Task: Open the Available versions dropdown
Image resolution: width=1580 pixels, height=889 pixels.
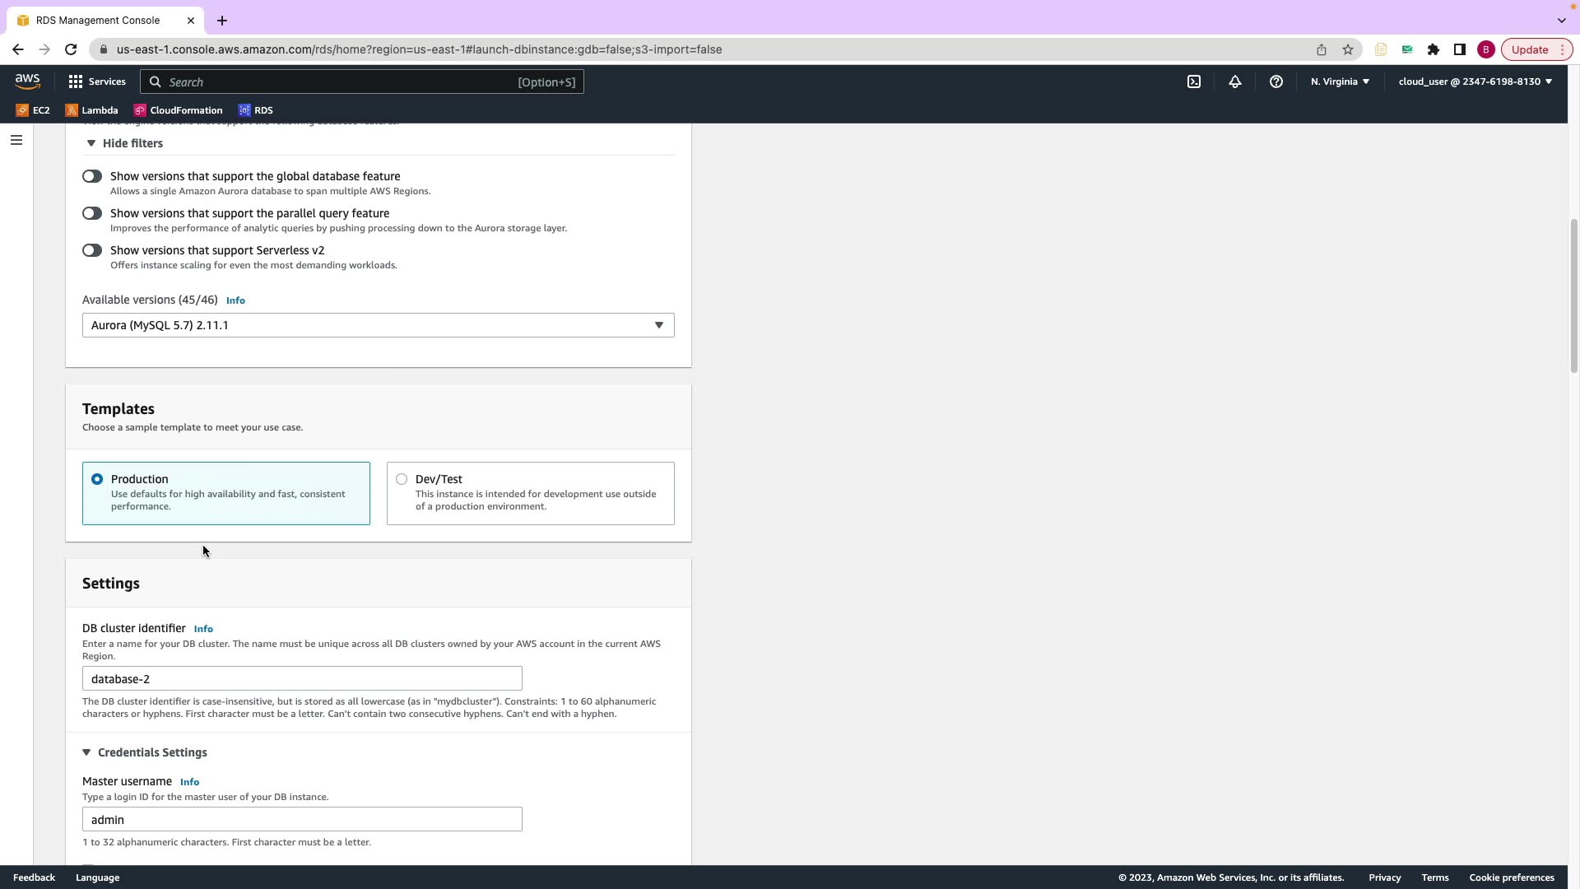Action: pyautogui.click(x=378, y=325)
